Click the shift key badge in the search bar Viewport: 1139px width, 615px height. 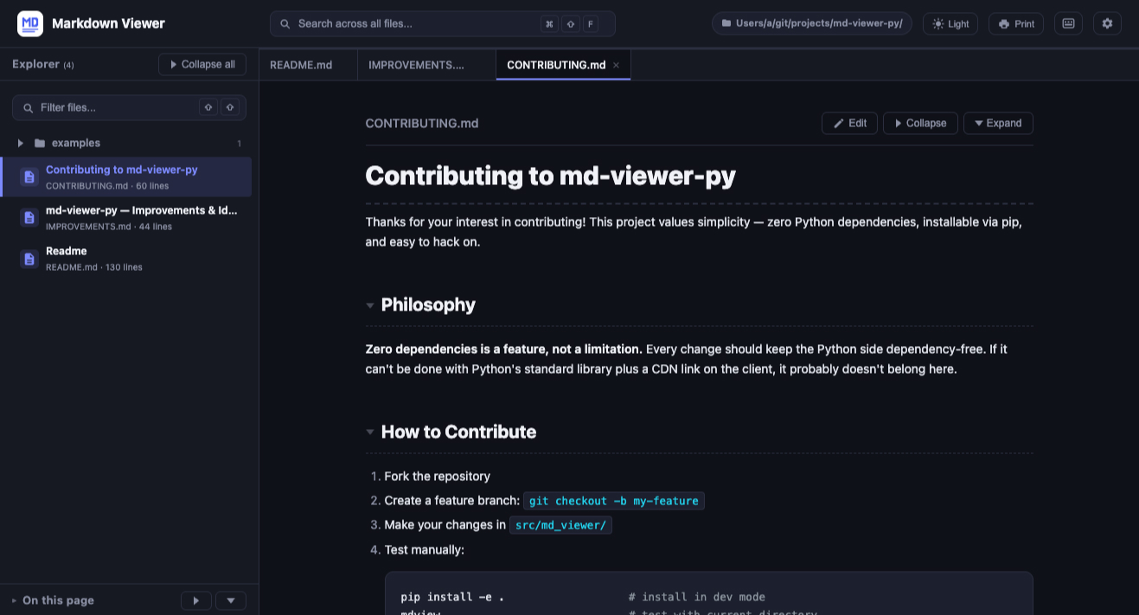pyautogui.click(x=570, y=24)
